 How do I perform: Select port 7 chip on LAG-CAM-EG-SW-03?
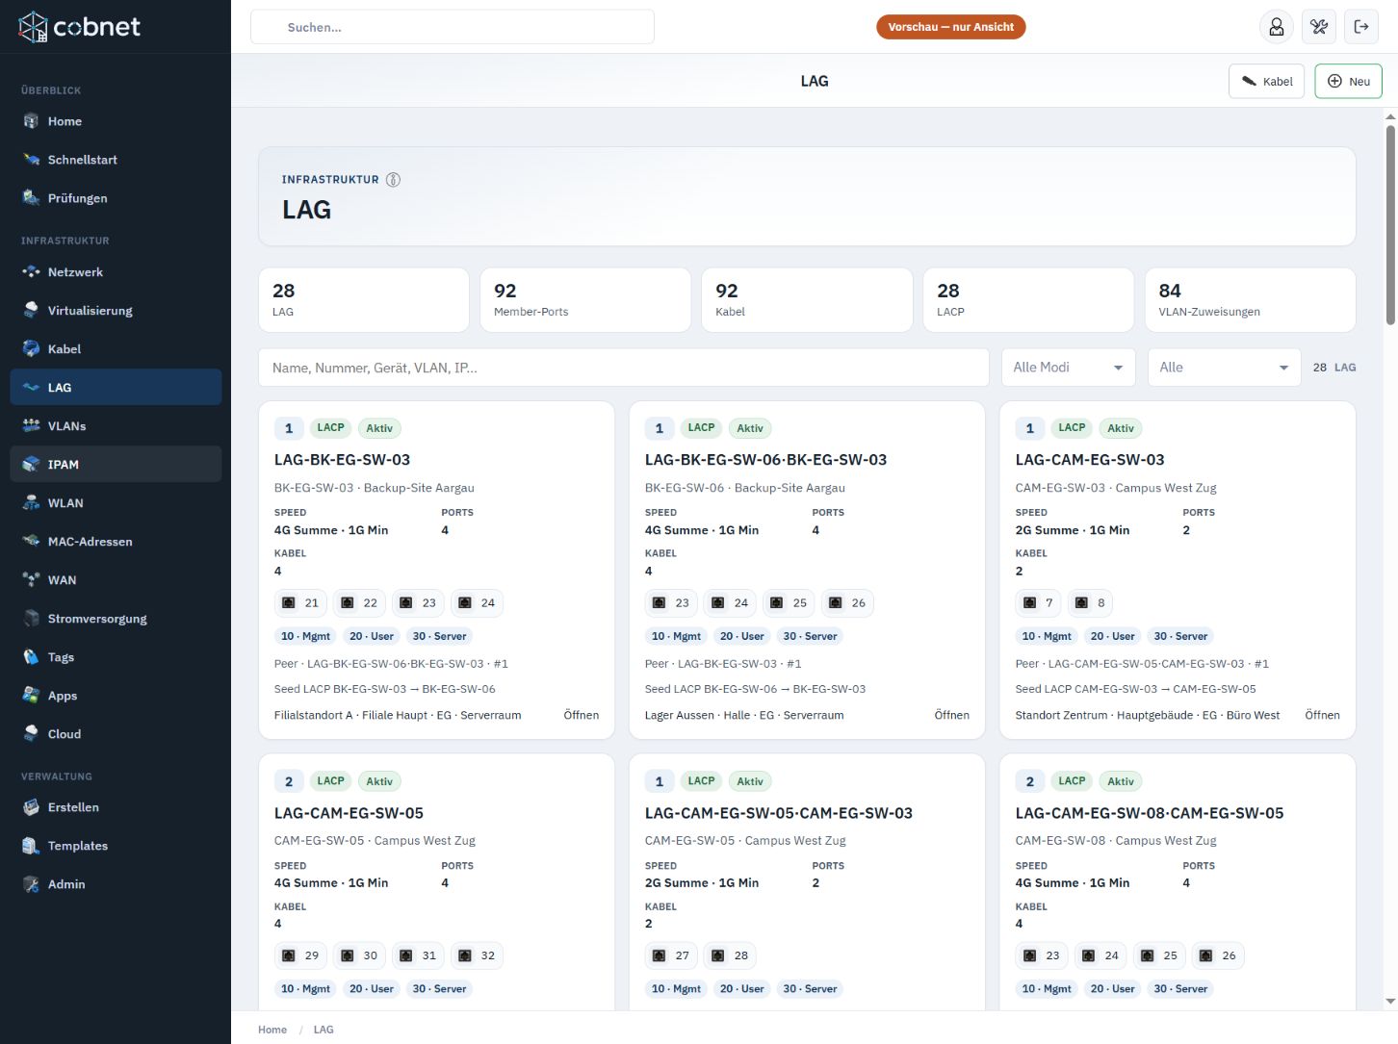click(x=1038, y=603)
